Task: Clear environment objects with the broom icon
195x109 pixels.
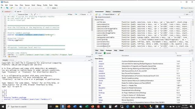Action: [x=119, y=14]
